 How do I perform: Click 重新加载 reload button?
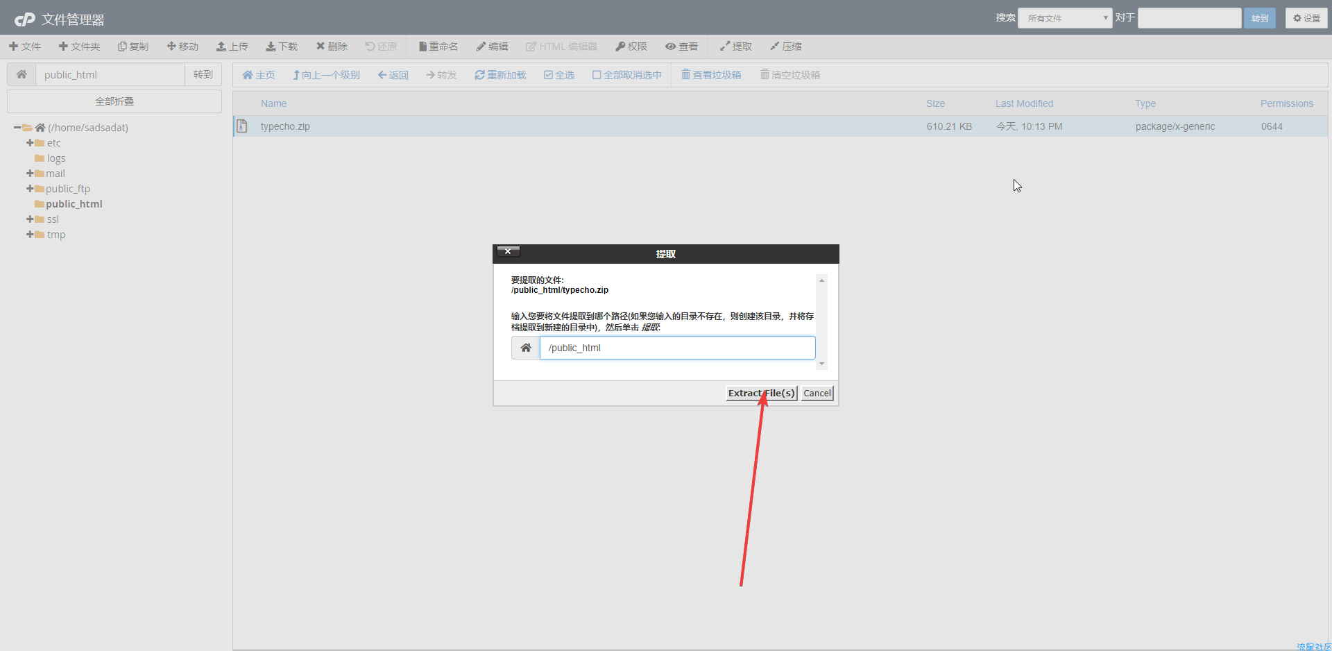(500, 75)
